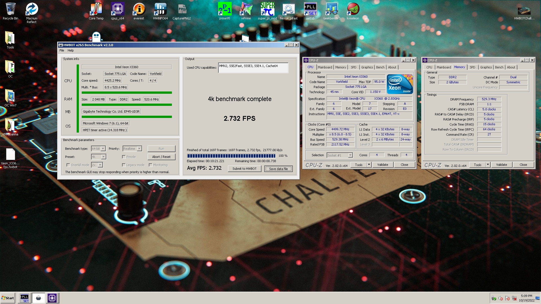
Task: Launch the k-meleon browser icon
Action: click(353, 11)
